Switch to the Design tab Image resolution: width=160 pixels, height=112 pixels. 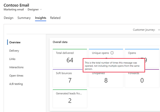(x=8, y=18)
